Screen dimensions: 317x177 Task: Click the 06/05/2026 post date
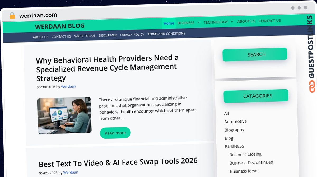click(48, 173)
